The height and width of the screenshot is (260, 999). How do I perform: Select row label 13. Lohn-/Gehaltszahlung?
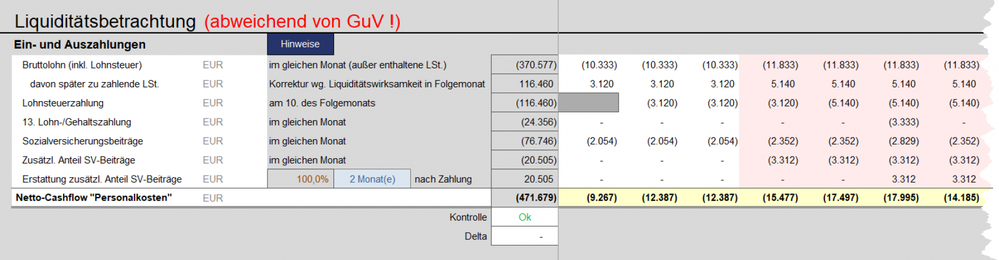pos(77,122)
